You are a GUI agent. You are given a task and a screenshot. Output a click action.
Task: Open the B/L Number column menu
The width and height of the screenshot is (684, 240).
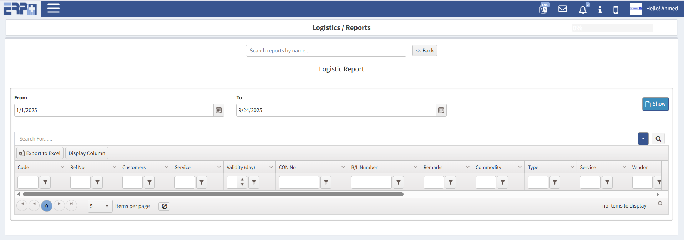point(415,167)
